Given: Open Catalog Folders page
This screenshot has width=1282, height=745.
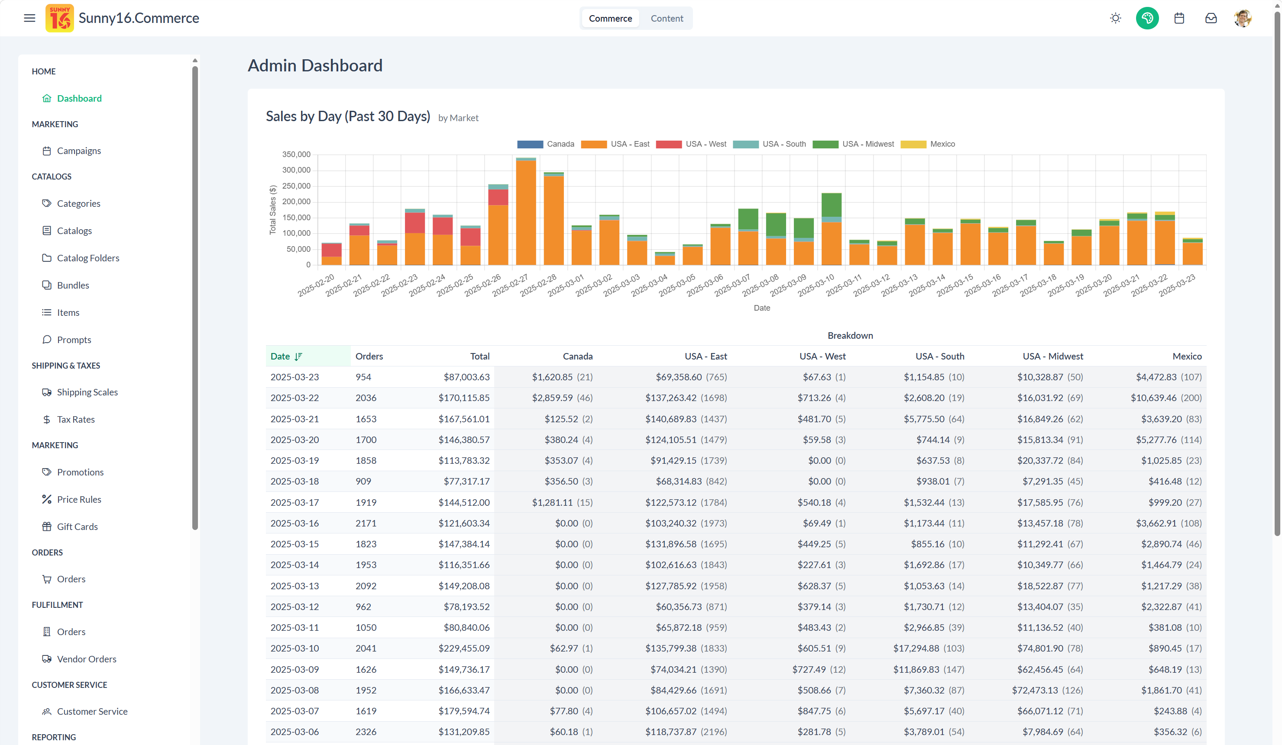Looking at the screenshot, I should [x=87, y=258].
